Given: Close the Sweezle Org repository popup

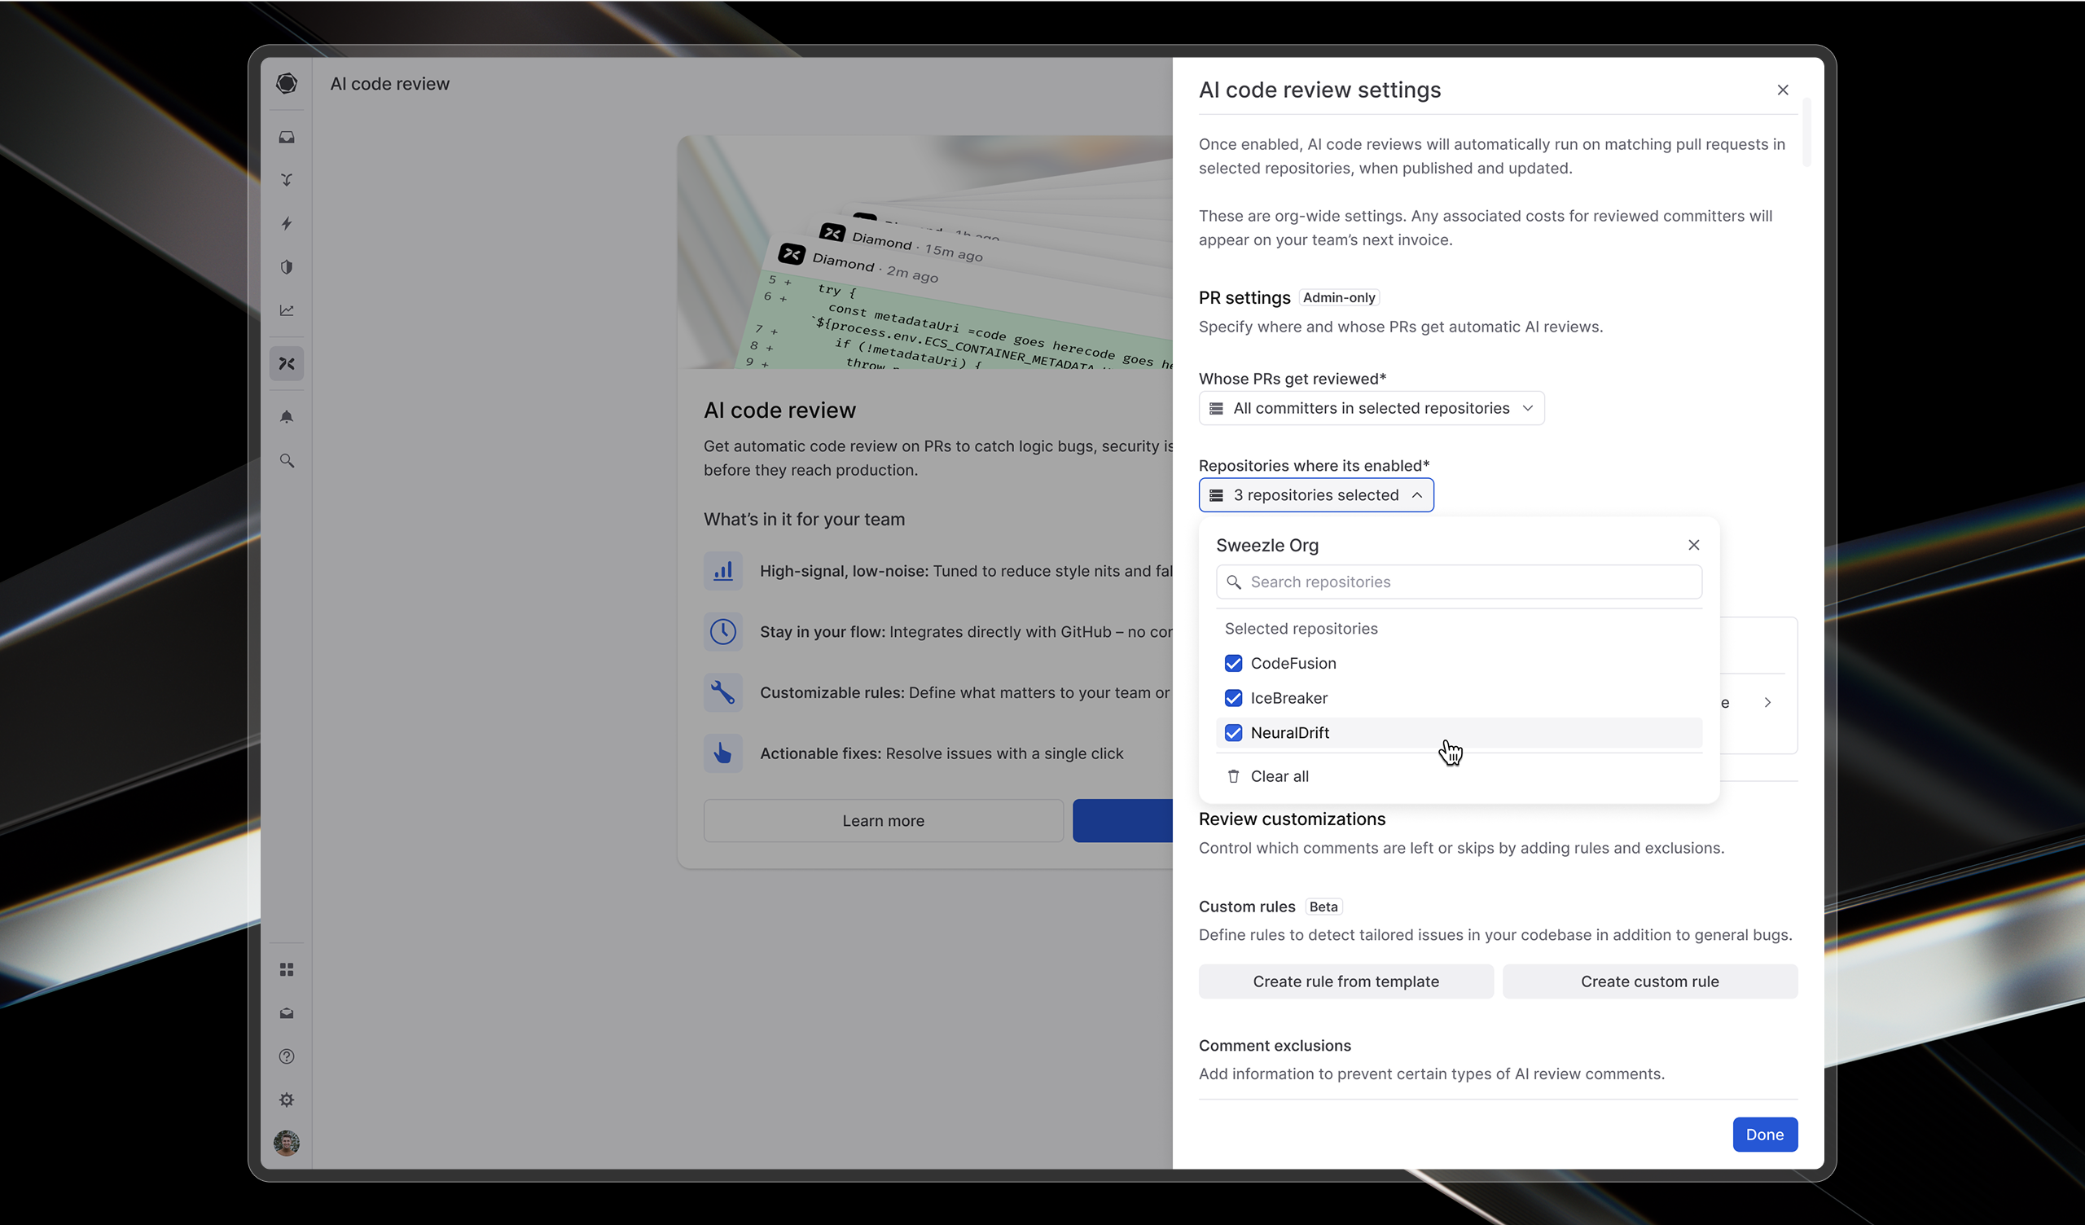Looking at the screenshot, I should click(1693, 546).
